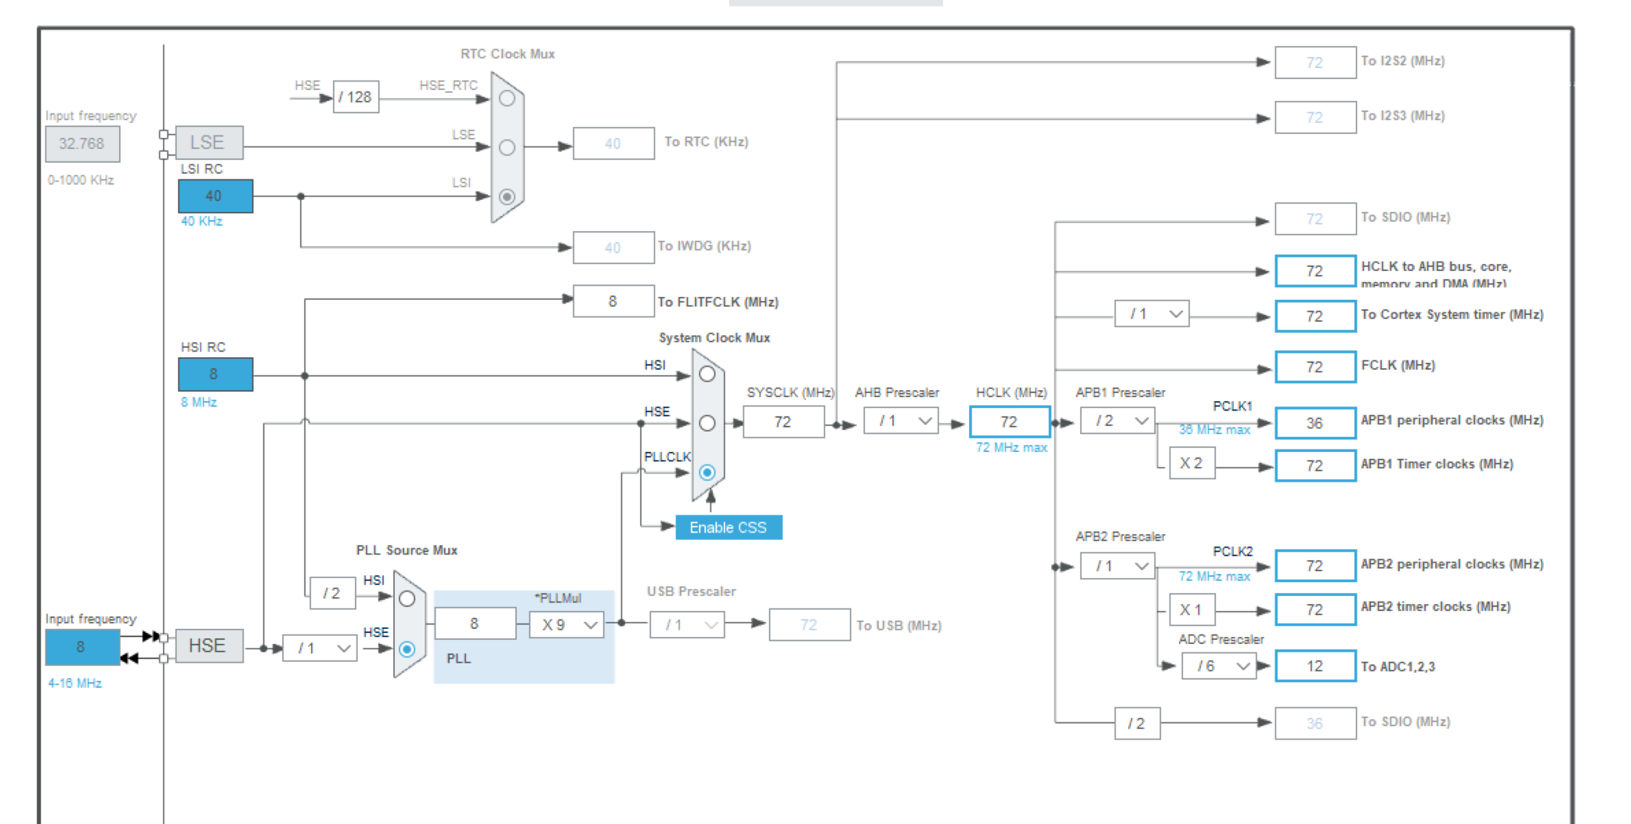This screenshot has width=1631, height=824.
Task: Click the HSE oscillator block
Action: pos(209,646)
